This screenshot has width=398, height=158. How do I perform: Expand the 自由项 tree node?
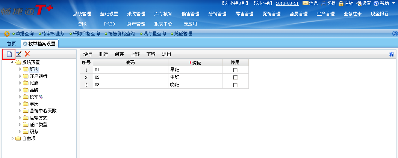point(13,138)
